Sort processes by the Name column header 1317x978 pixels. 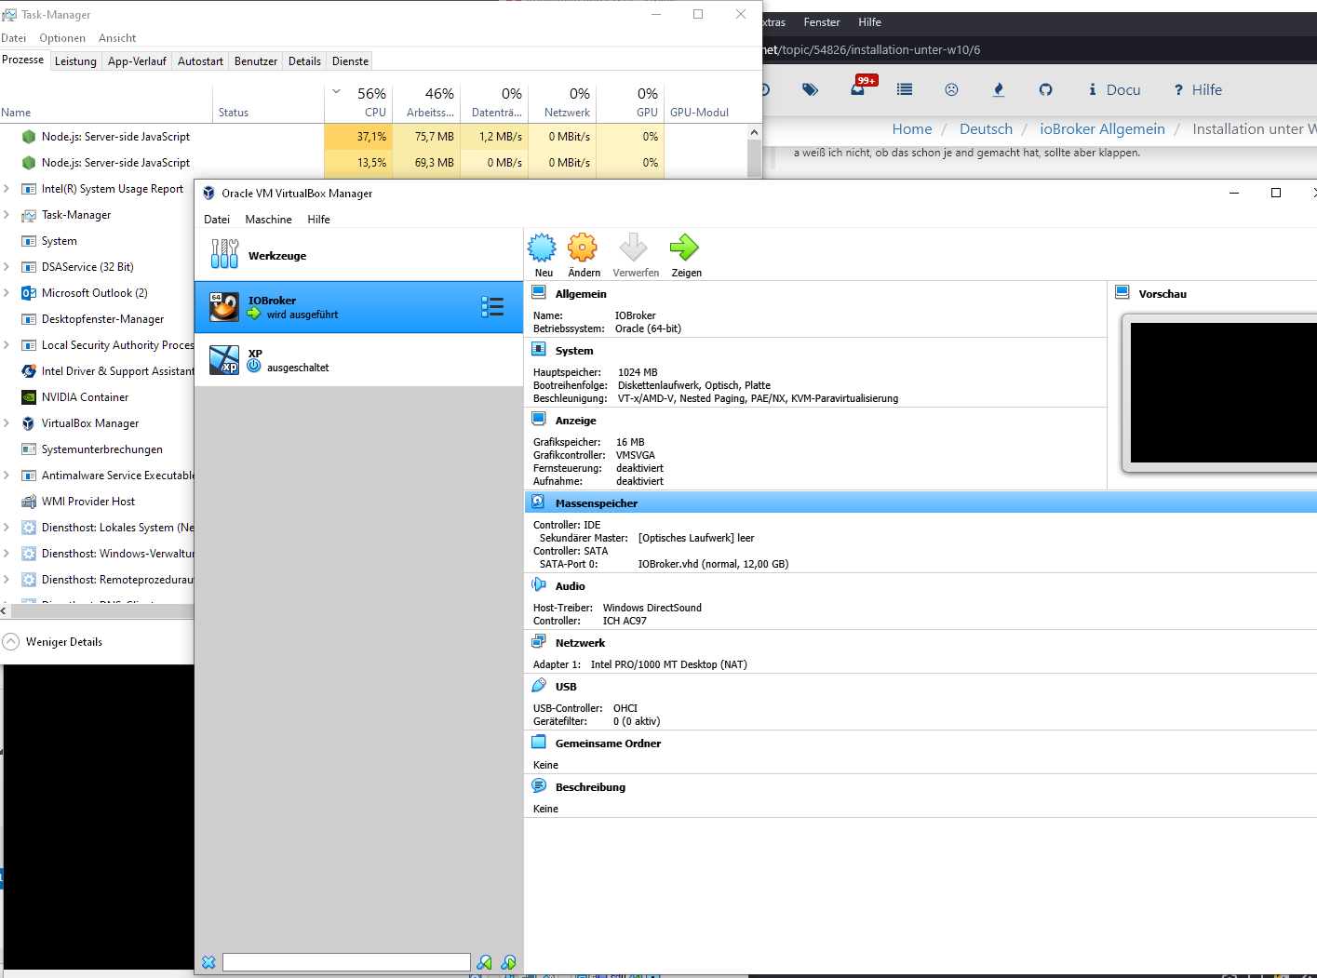click(x=16, y=113)
